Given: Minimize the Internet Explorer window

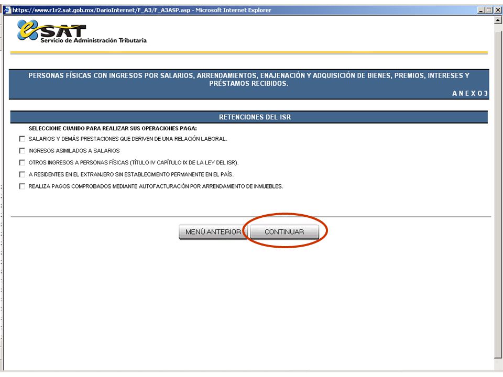Looking at the screenshot, I should (x=480, y=10).
